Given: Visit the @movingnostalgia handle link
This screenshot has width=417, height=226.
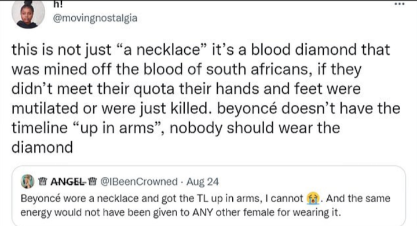Looking at the screenshot, I should click(95, 19).
